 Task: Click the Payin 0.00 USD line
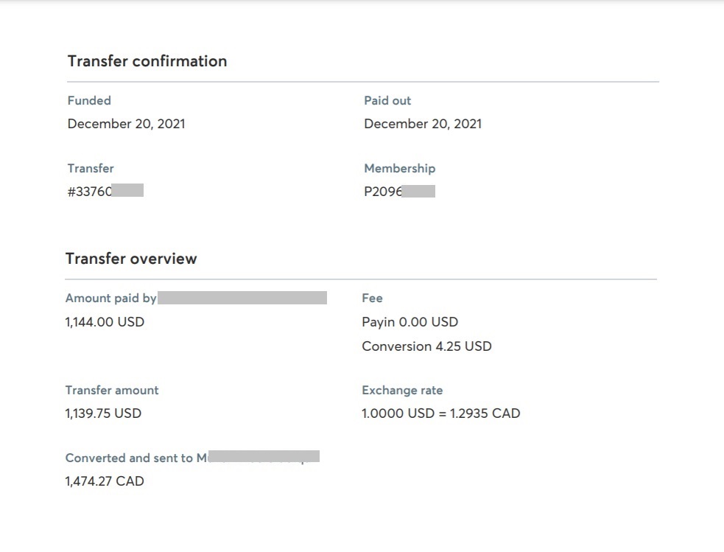(410, 322)
